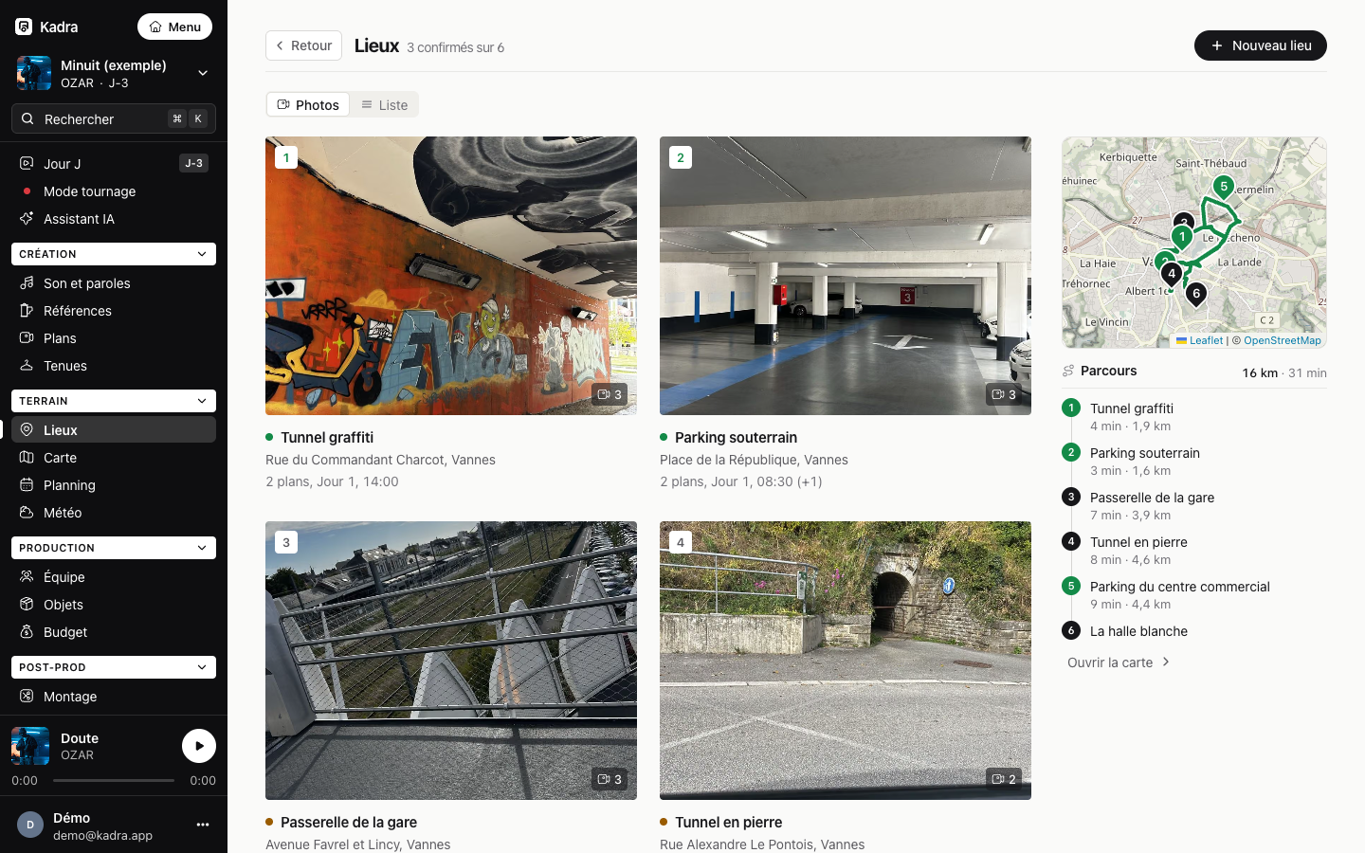
Task: Collapse the POST-PROD section
Action: click(x=114, y=667)
